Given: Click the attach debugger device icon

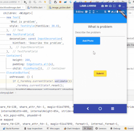Looking at the screenshot, I should point(50,2).
